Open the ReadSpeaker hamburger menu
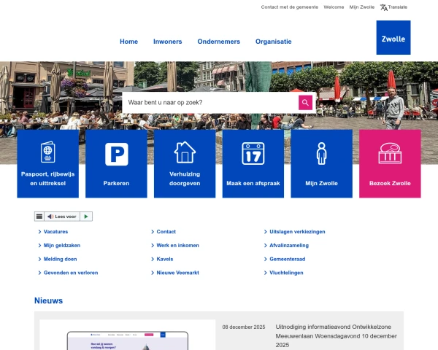Viewport: 438px width, 350px height. 39,217
